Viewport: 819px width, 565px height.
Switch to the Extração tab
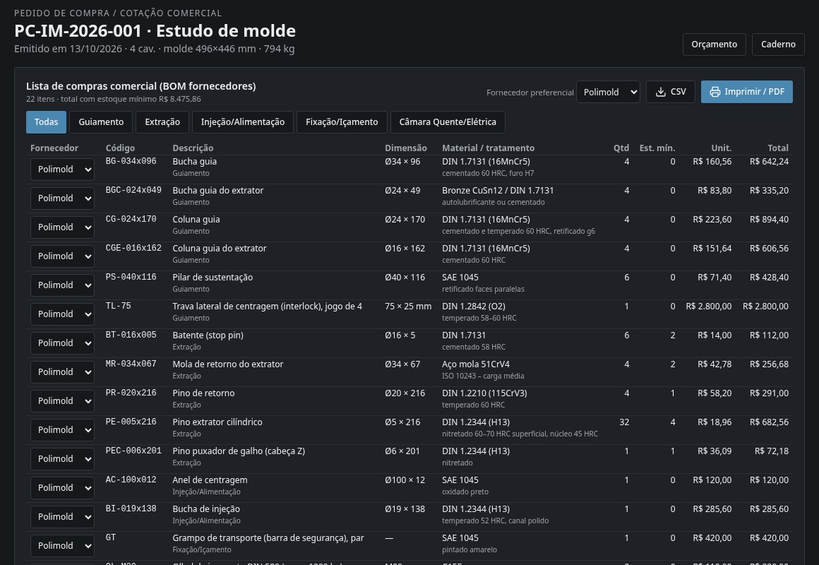coord(162,121)
